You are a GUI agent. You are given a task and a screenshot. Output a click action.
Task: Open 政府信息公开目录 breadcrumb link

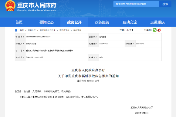click(x=48, y=30)
